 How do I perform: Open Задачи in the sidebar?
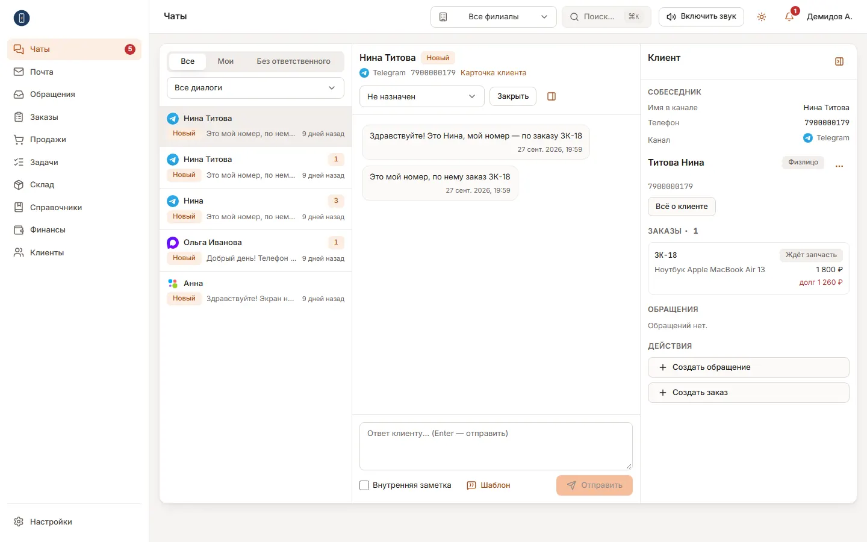pyautogui.click(x=74, y=163)
